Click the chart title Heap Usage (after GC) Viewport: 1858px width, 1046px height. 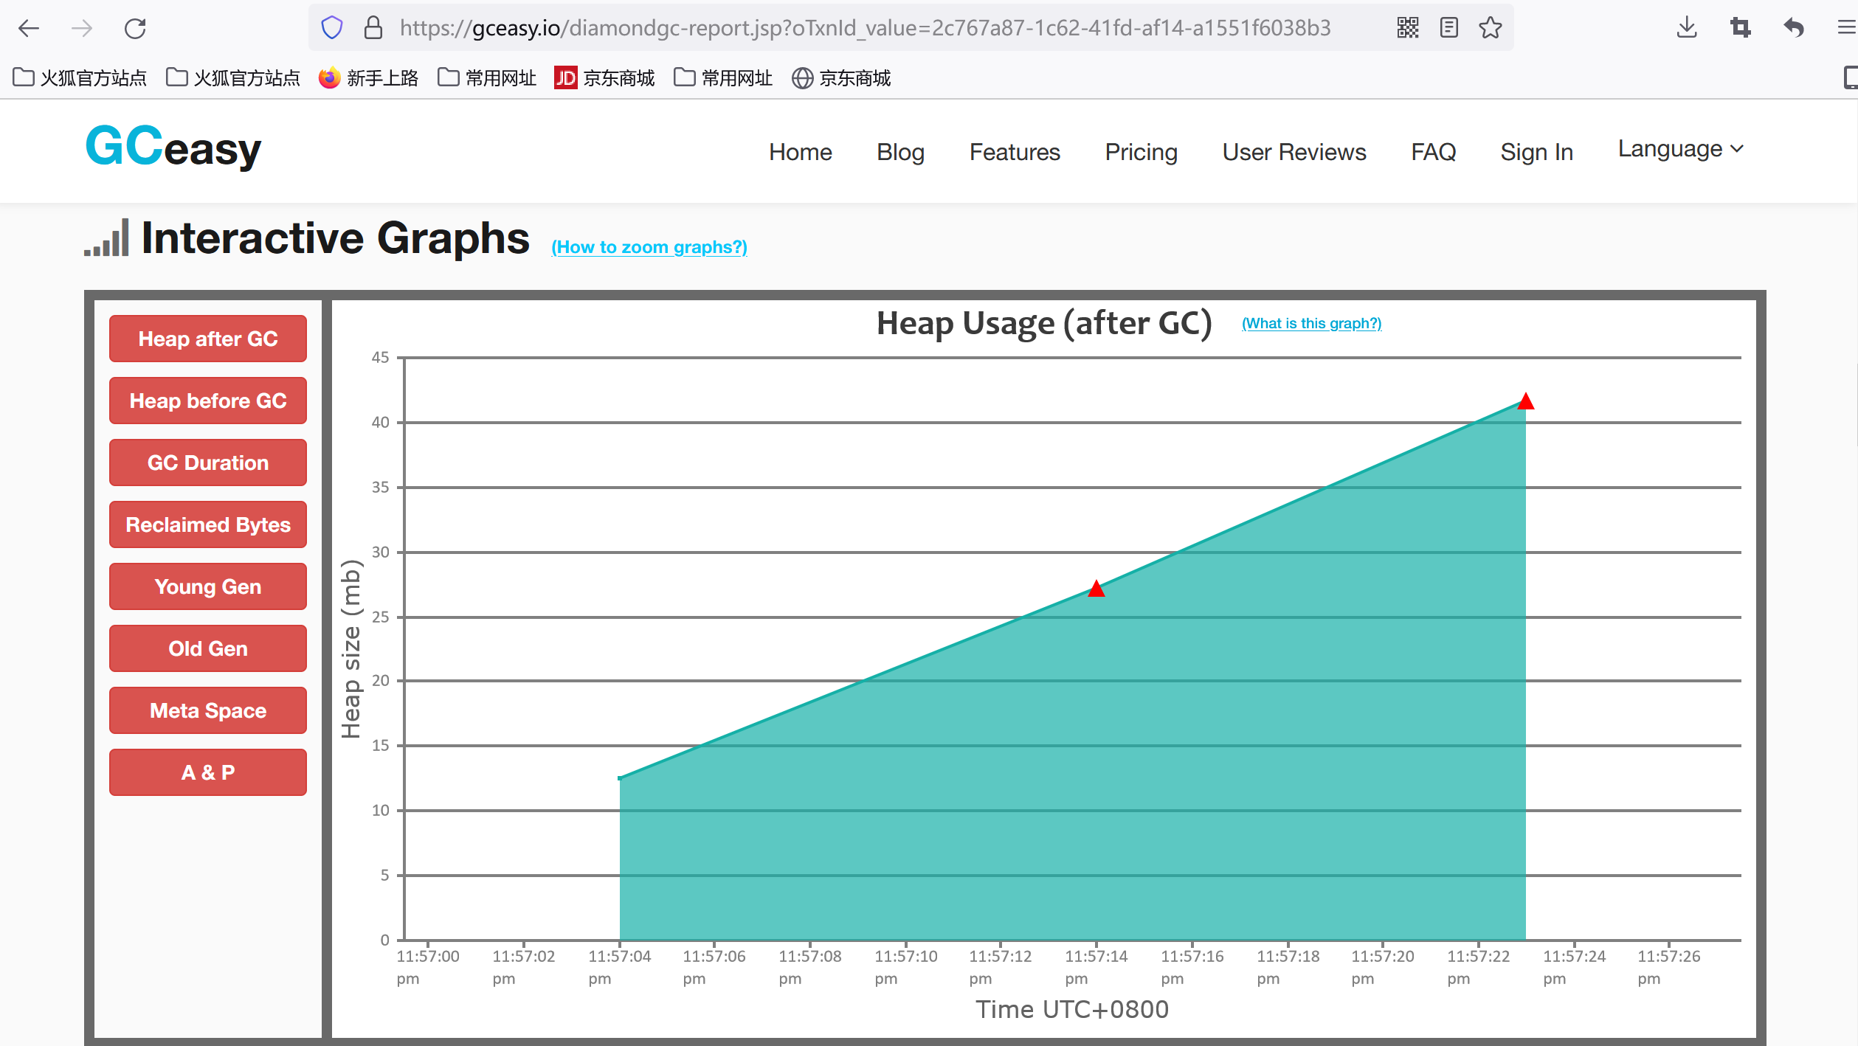click(x=1044, y=324)
